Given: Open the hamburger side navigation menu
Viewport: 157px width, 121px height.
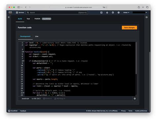Looking at the screenshot, I should [x=9, y=17].
